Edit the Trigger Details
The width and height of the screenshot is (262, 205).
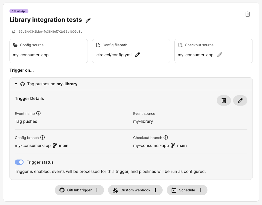(x=240, y=100)
